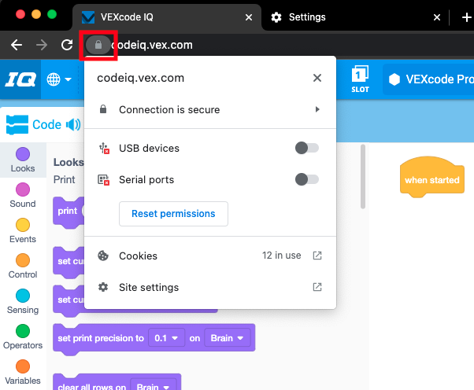The image size is (474, 390).
Task: Click the VEXcode IQ logo
Action: (x=20, y=79)
